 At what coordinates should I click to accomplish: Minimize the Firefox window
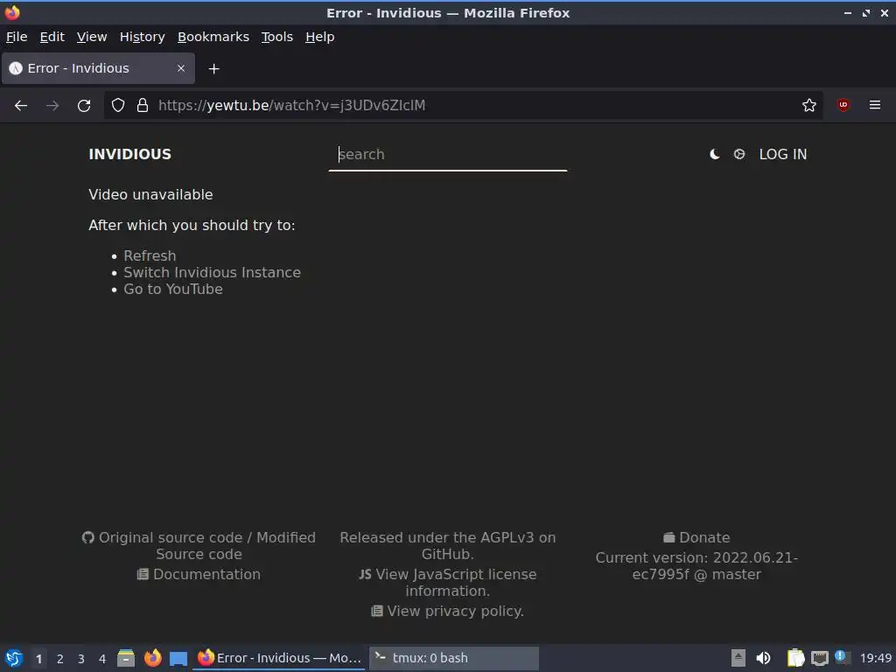pos(848,12)
